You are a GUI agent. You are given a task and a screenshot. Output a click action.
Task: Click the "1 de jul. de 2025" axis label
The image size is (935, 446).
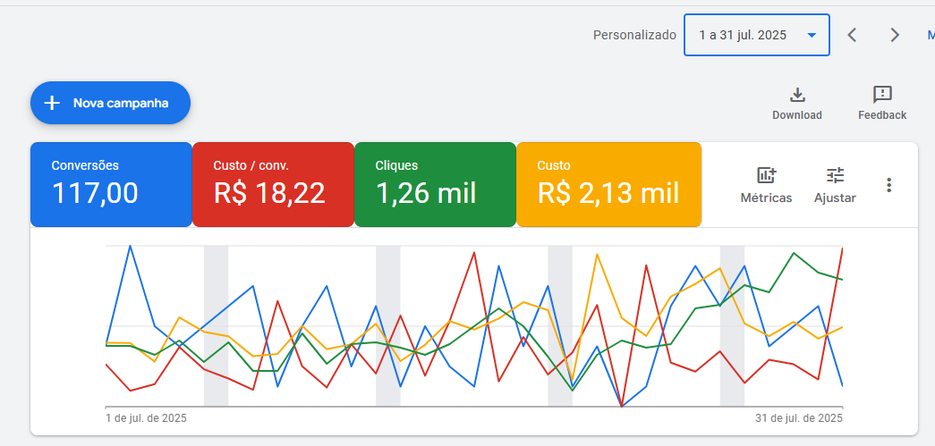pyautogui.click(x=146, y=417)
